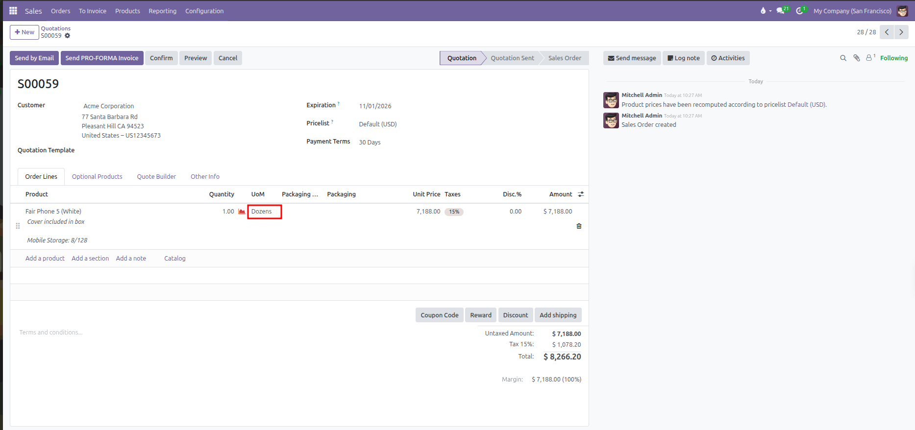Delete the Fair Phone 5 order line
Screen dimensions: 915x430
click(579, 226)
